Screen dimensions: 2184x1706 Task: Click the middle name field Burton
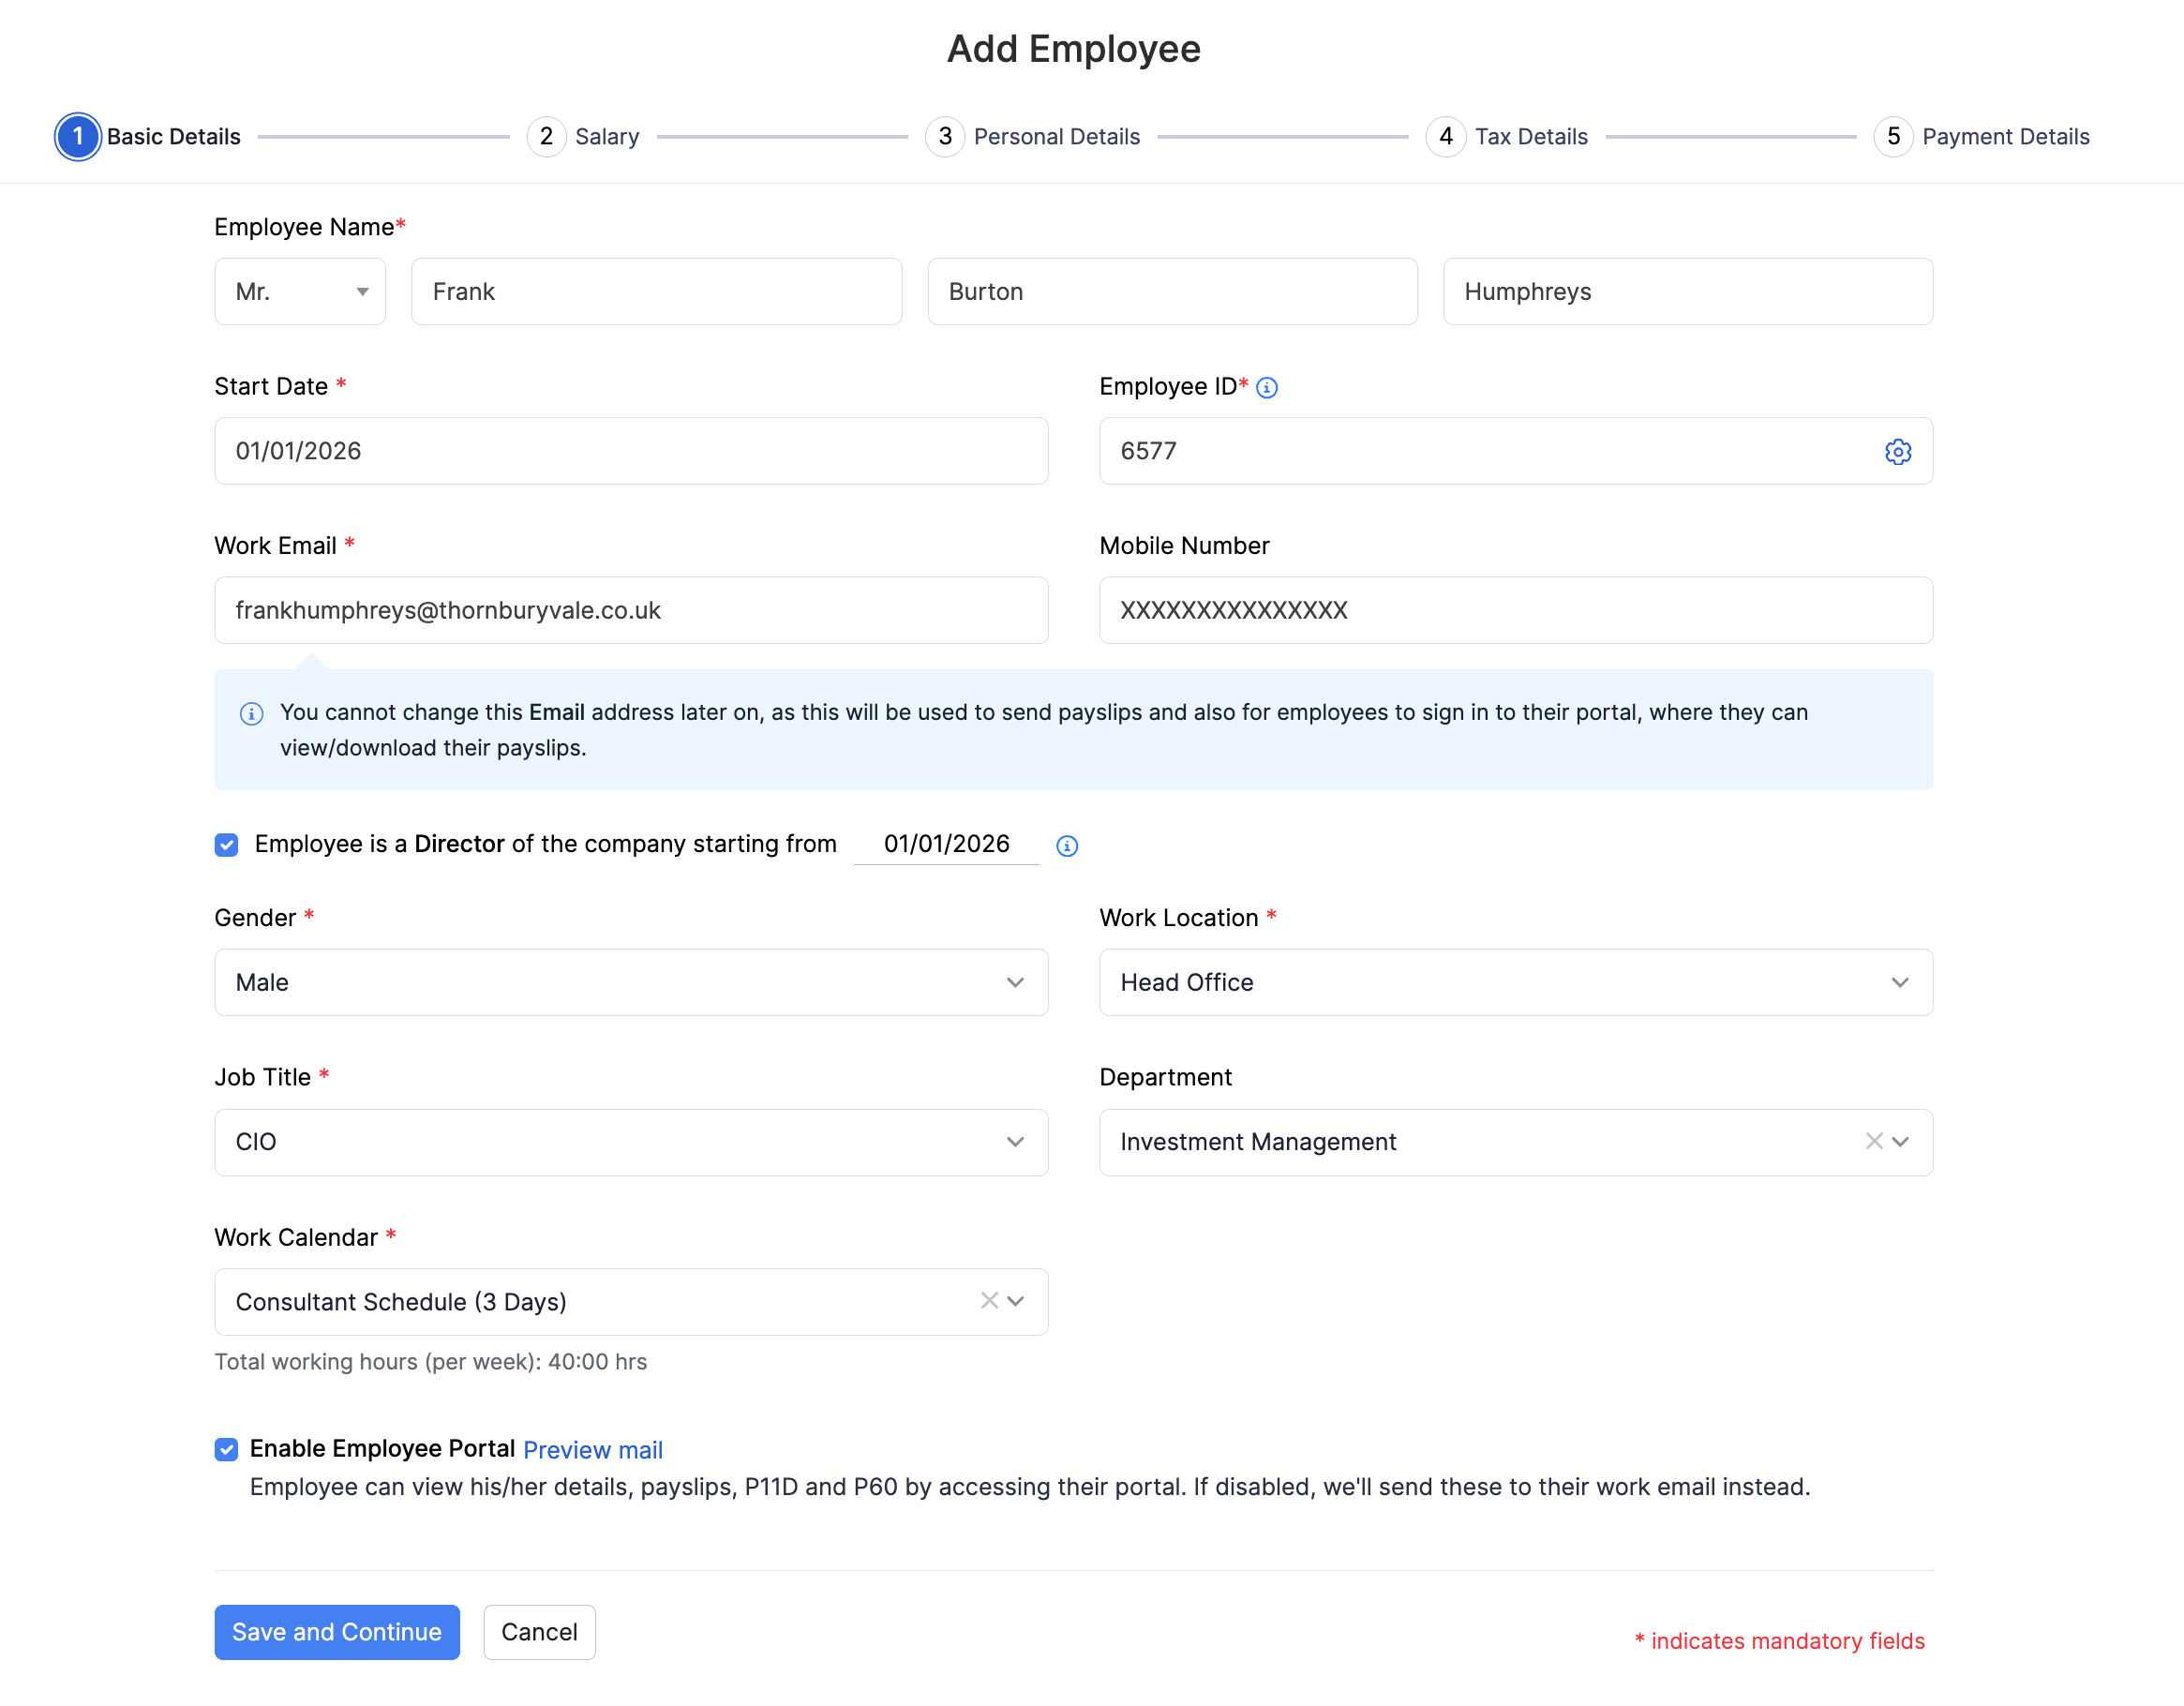[x=1172, y=292]
